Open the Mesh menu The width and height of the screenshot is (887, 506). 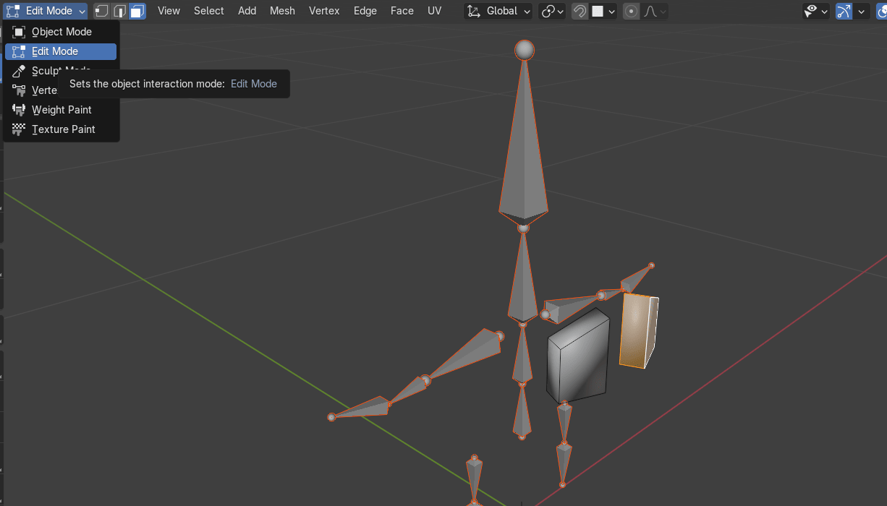[x=282, y=11]
